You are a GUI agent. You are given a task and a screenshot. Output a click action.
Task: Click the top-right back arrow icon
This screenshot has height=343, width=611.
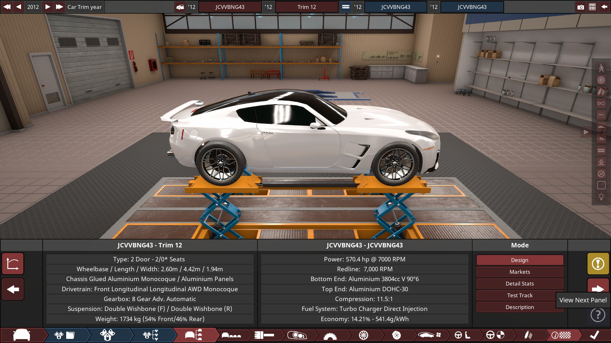(604, 7)
